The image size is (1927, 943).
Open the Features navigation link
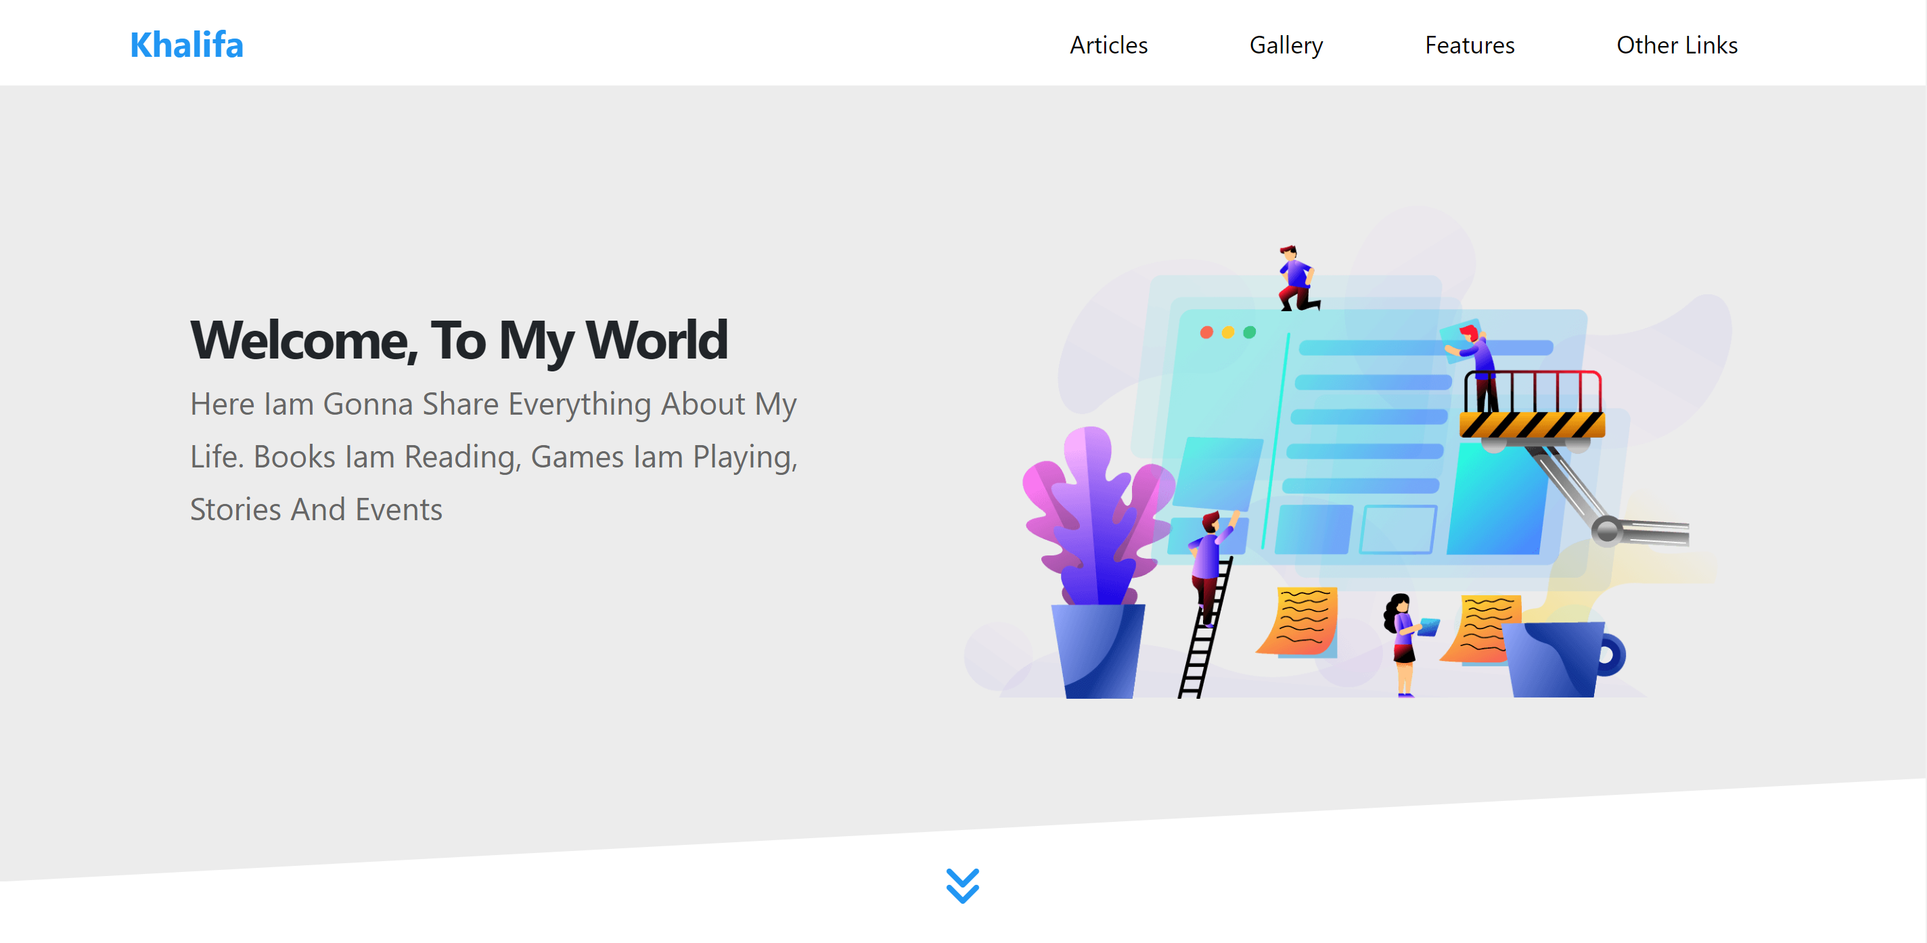pos(1468,45)
